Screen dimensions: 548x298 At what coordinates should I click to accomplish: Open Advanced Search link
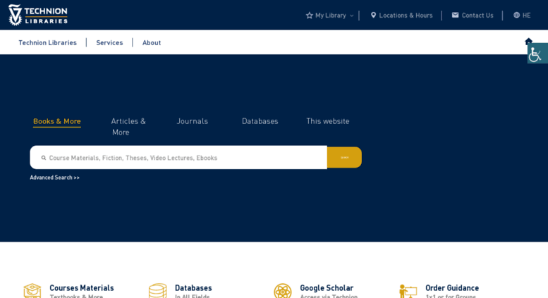tap(54, 178)
